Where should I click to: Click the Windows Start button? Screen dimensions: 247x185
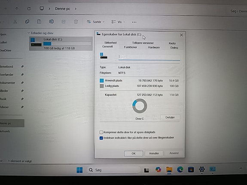tap(79, 170)
